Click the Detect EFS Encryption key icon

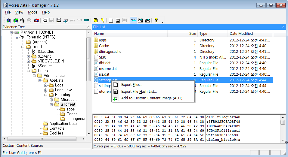point(102,20)
